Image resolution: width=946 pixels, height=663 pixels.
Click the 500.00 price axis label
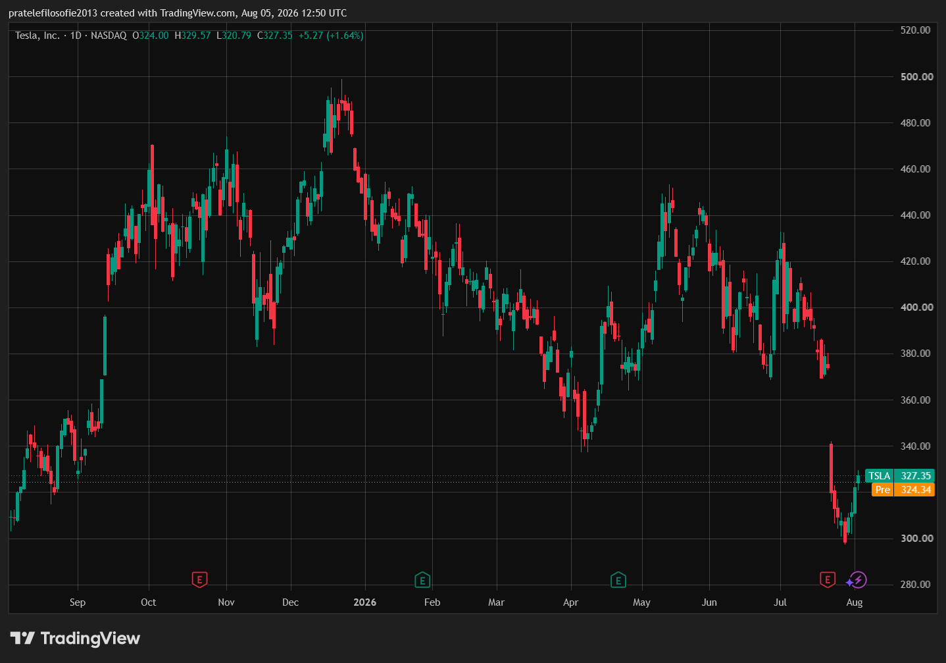pos(917,76)
